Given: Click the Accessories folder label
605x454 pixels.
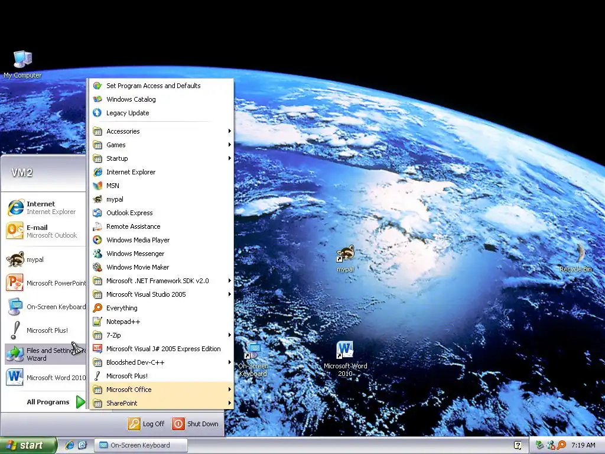Looking at the screenshot, I should tap(123, 131).
